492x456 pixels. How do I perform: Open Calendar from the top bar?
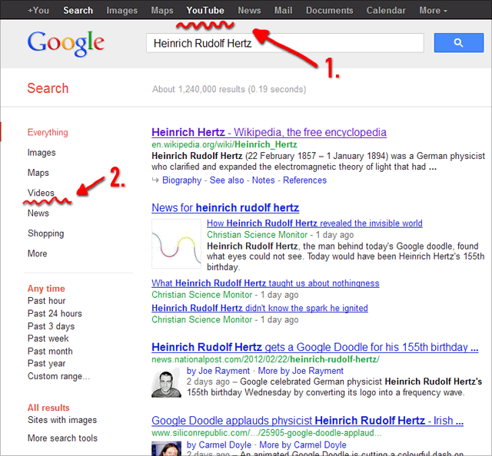(x=386, y=10)
